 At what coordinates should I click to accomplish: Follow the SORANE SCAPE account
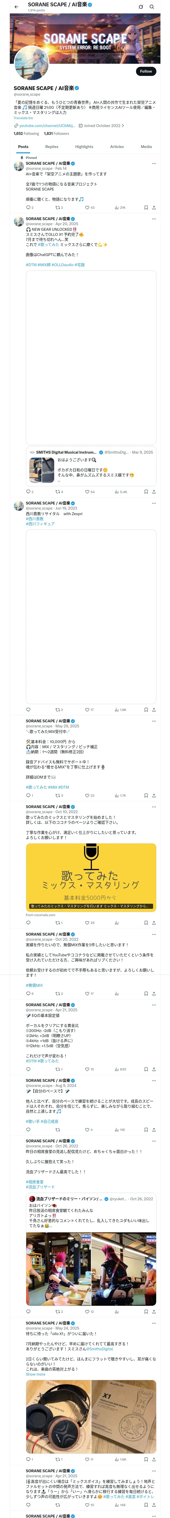tap(146, 71)
